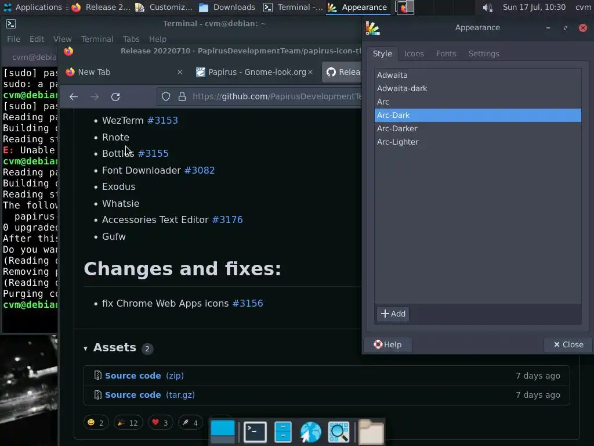Screen dimensions: 594x446
Task: Click the rocket reaction with 4
Action: tap(190, 423)
